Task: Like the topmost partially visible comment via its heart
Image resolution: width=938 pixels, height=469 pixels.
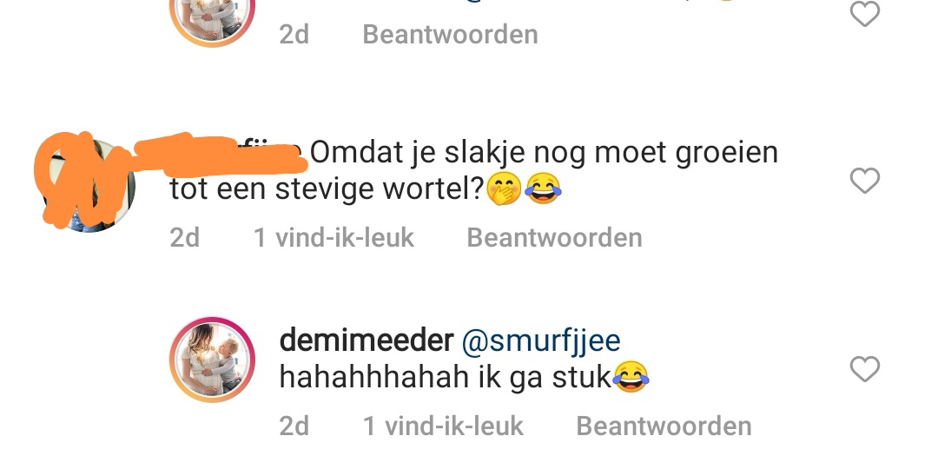Action: (865, 13)
